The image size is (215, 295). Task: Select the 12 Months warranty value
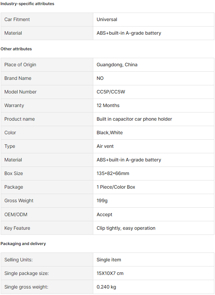[x=108, y=105]
